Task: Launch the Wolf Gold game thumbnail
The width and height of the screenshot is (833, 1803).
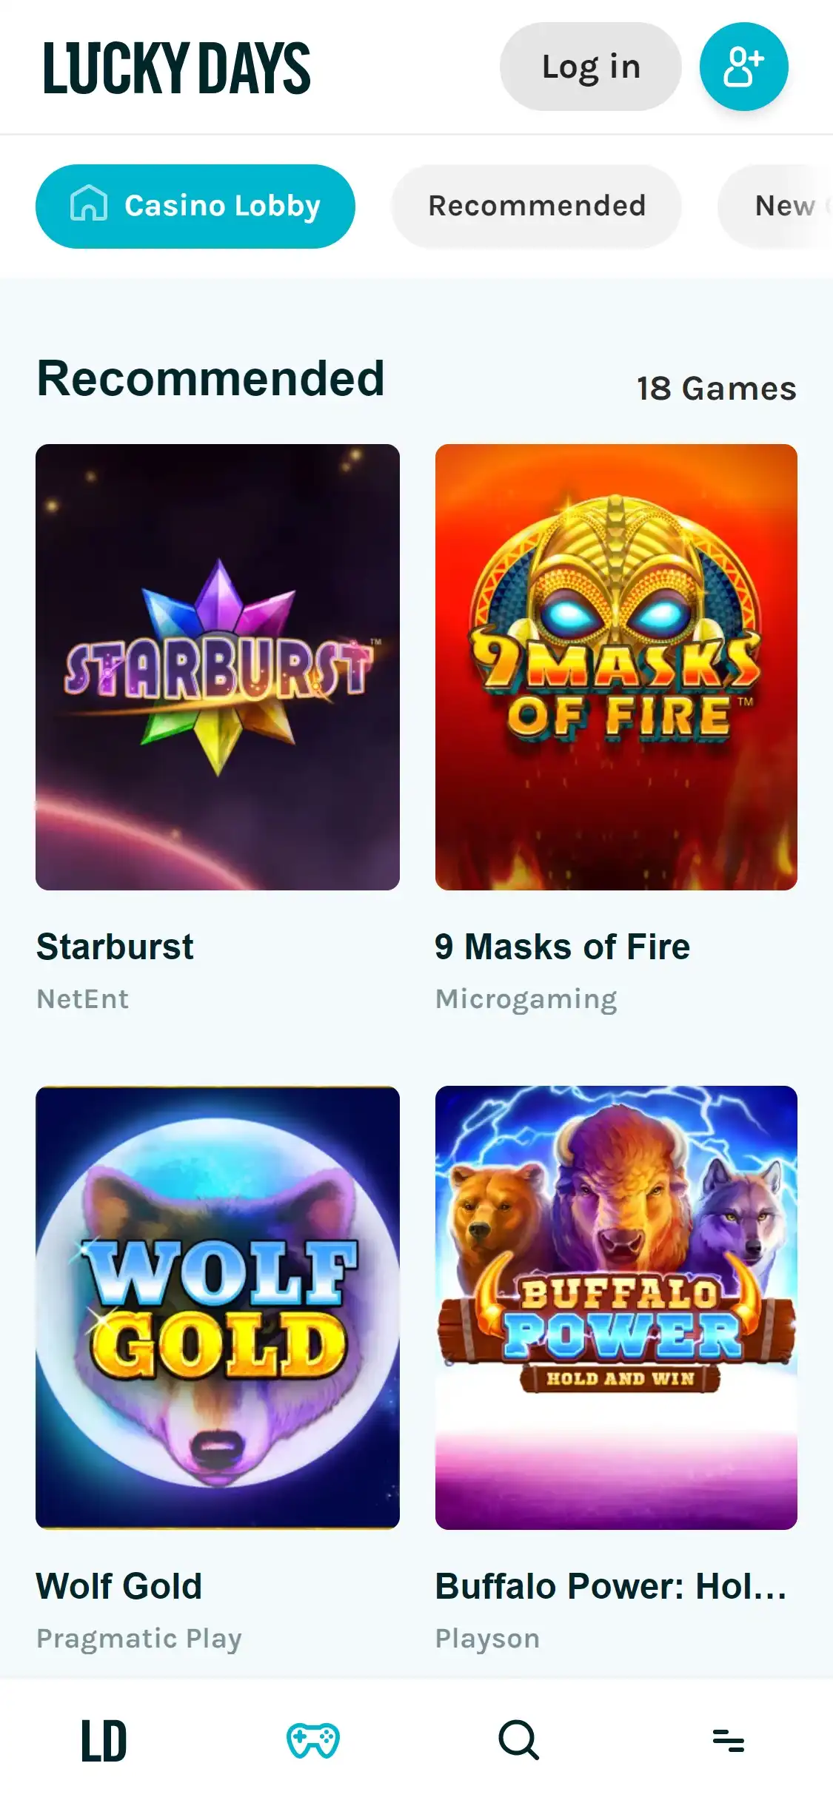Action: [x=218, y=1307]
